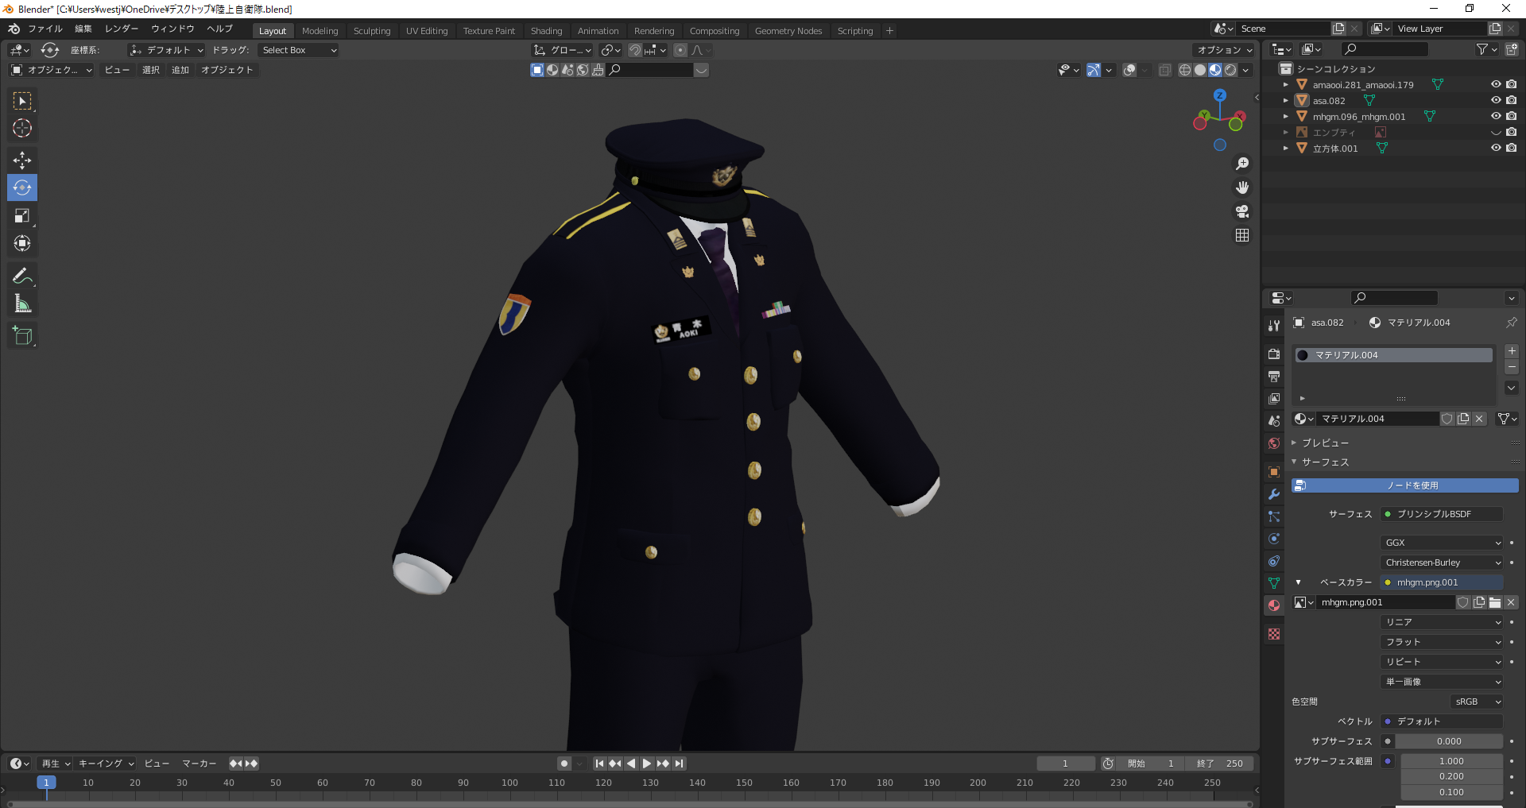
Task: Open the レンダー menu
Action: pos(122,29)
